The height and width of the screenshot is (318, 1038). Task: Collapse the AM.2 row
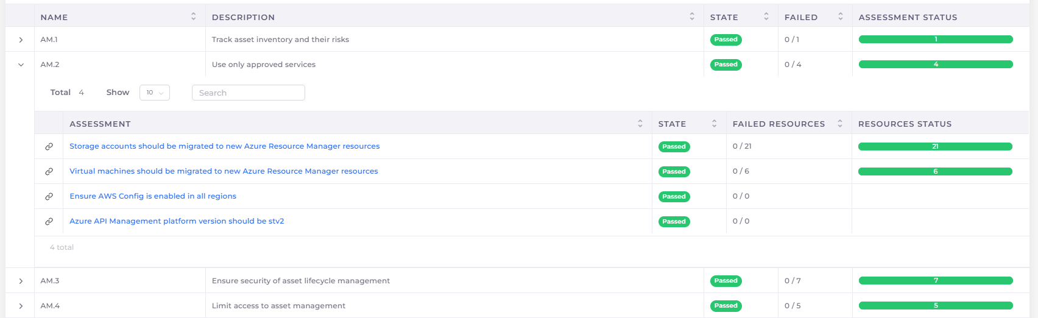click(x=21, y=65)
